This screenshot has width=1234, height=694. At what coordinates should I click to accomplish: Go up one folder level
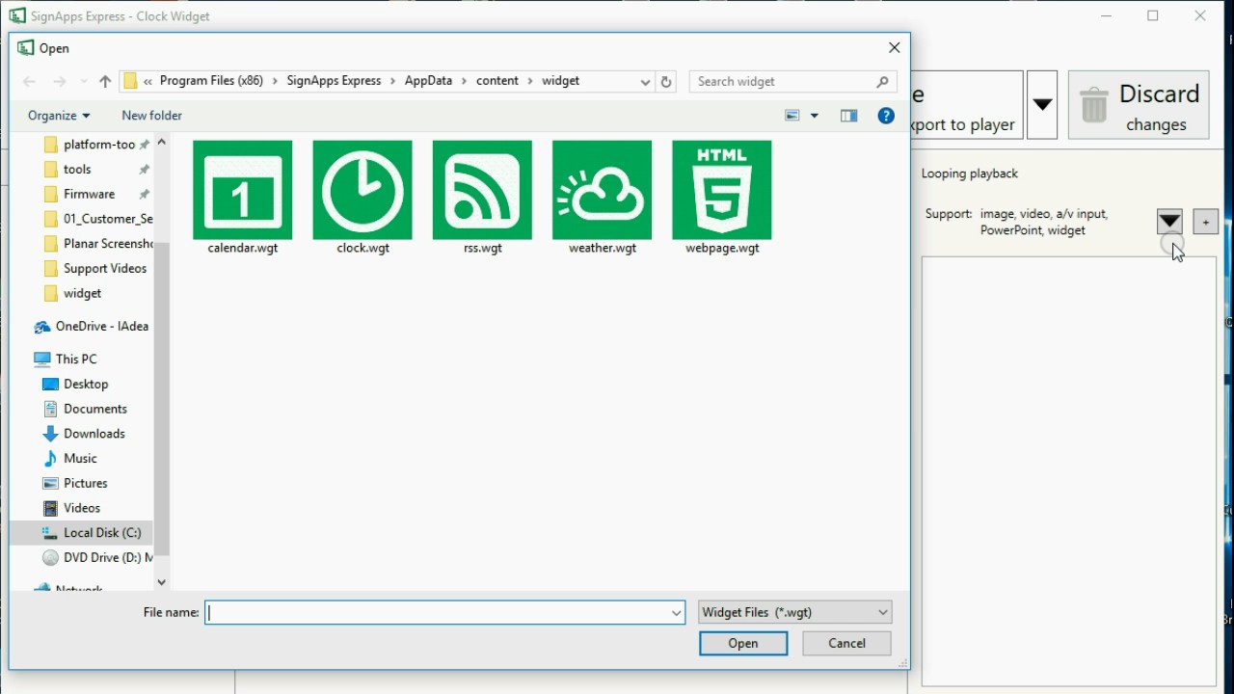(x=105, y=82)
